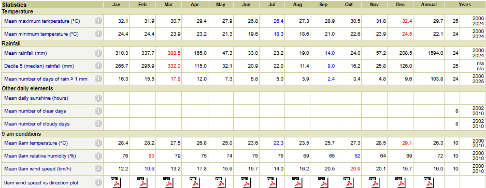This screenshot has width=486, height=188.
Task: Click info icon for Mean rainfall (mm)
Action: (98, 53)
